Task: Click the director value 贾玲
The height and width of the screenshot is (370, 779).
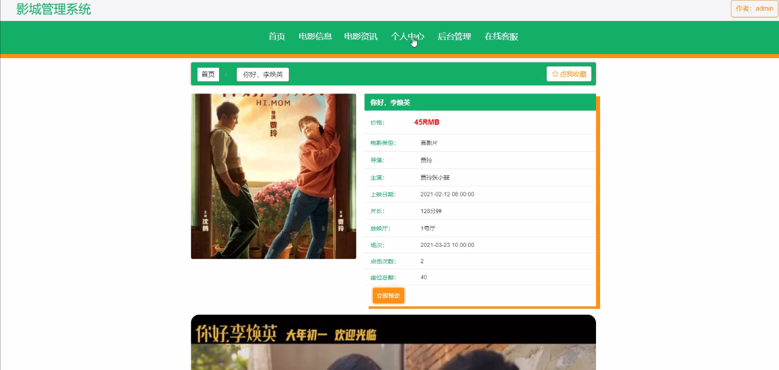Action: coord(426,160)
